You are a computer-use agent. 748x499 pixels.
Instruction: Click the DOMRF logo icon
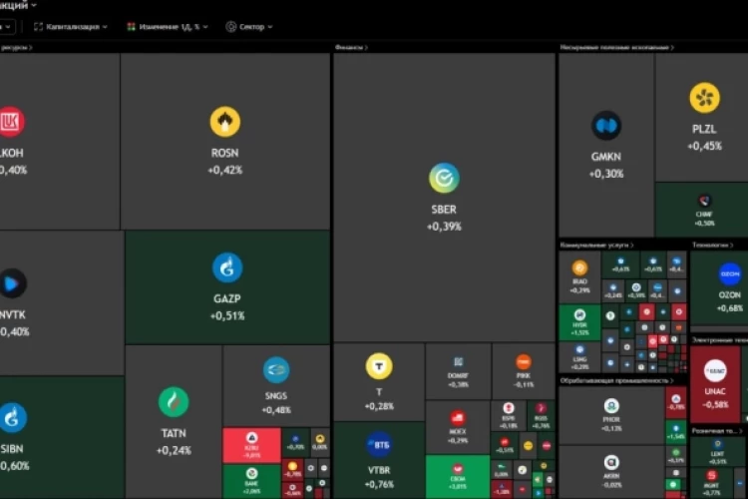[458, 362]
